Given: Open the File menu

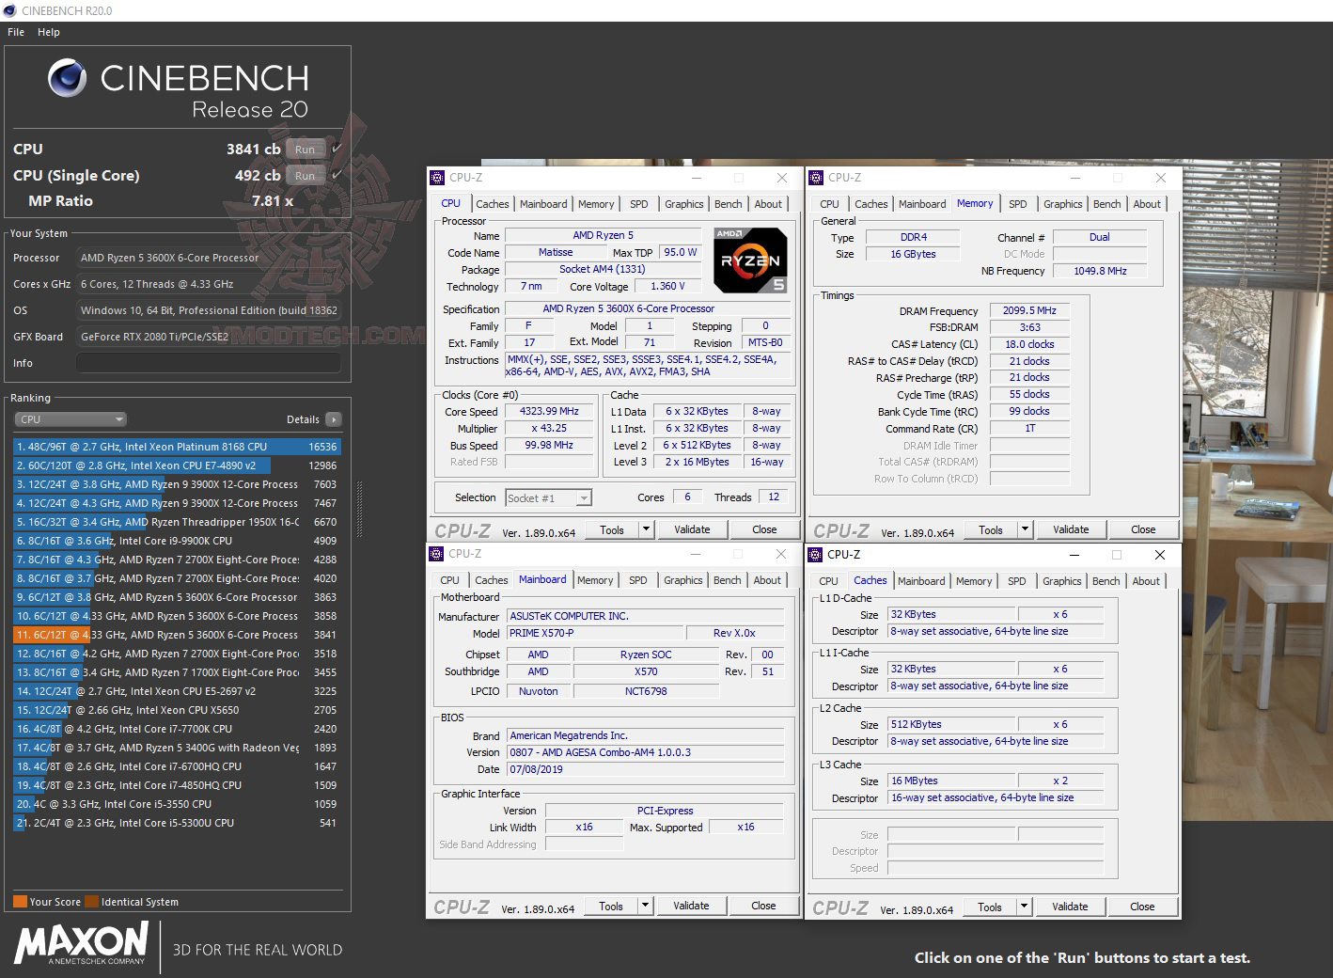Looking at the screenshot, I should click(15, 31).
